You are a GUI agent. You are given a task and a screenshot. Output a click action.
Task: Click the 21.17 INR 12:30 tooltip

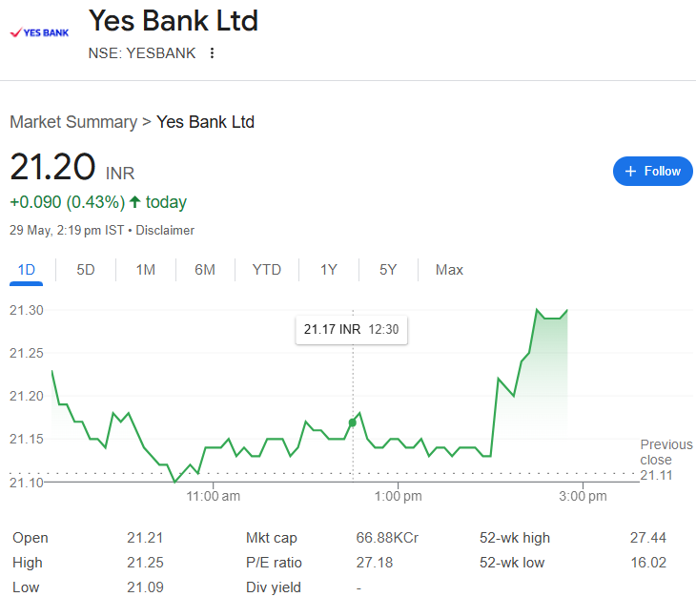352,330
